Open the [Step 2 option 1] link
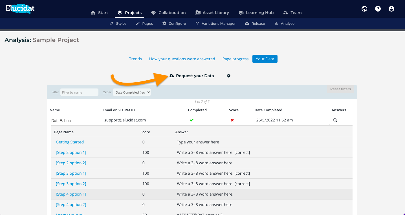This screenshot has width=405, height=215. (x=71, y=152)
